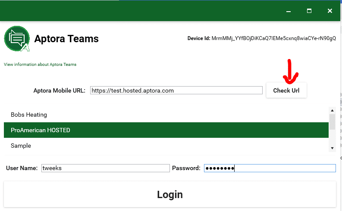The width and height of the screenshot is (342, 211).
Task: Click the company list scroll down arrow
Action: click(332, 148)
